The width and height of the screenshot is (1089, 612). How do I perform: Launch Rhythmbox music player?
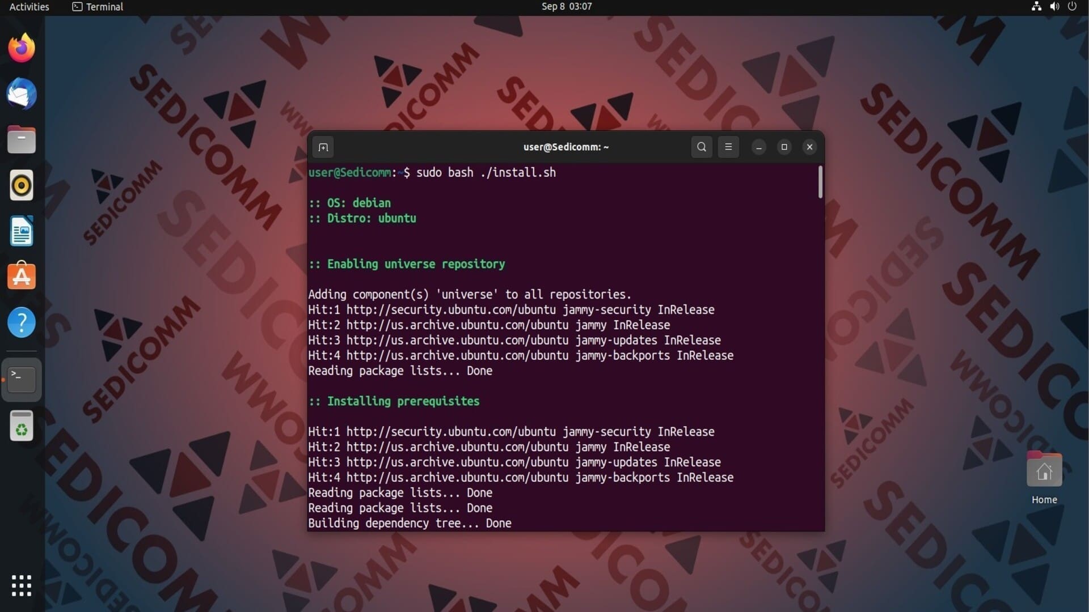point(22,185)
